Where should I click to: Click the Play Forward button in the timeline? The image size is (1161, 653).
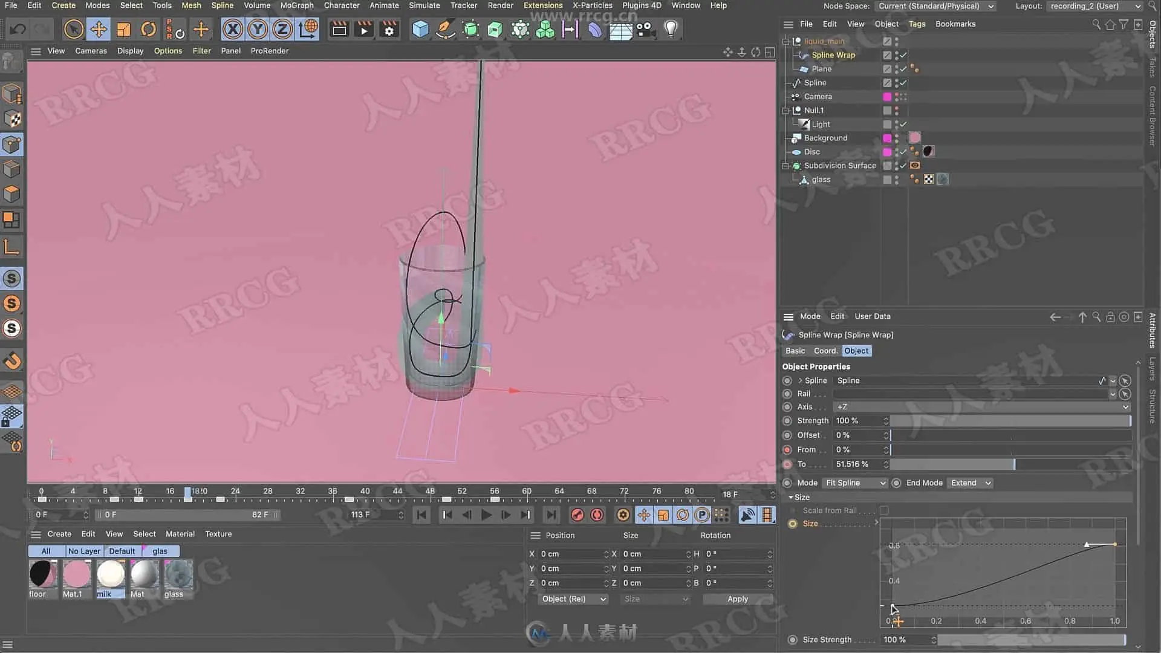point(486,515)
